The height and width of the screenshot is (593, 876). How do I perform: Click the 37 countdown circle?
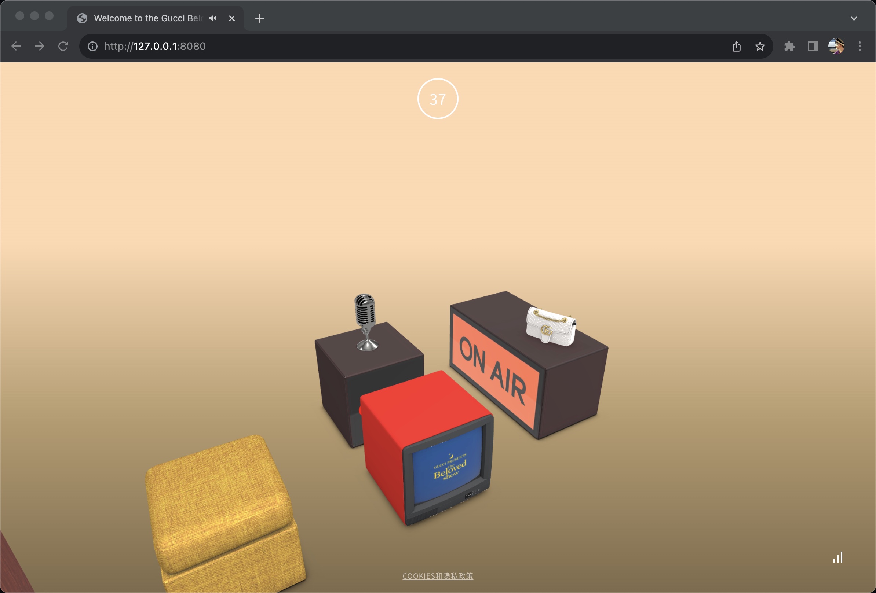coord(438,99)
